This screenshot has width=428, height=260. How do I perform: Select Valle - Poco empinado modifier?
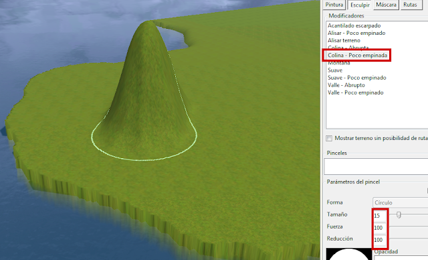coord(355,92)
